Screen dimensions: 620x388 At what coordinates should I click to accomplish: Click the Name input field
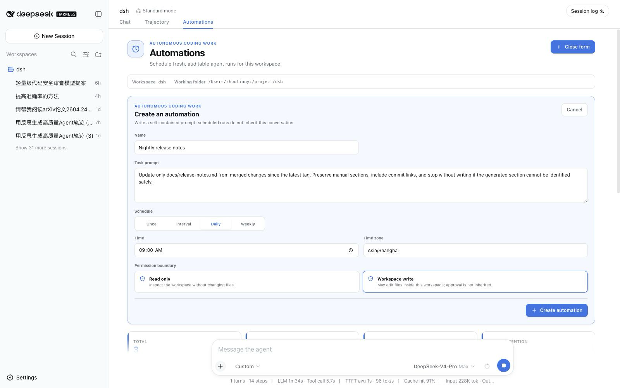coord(246,147)
